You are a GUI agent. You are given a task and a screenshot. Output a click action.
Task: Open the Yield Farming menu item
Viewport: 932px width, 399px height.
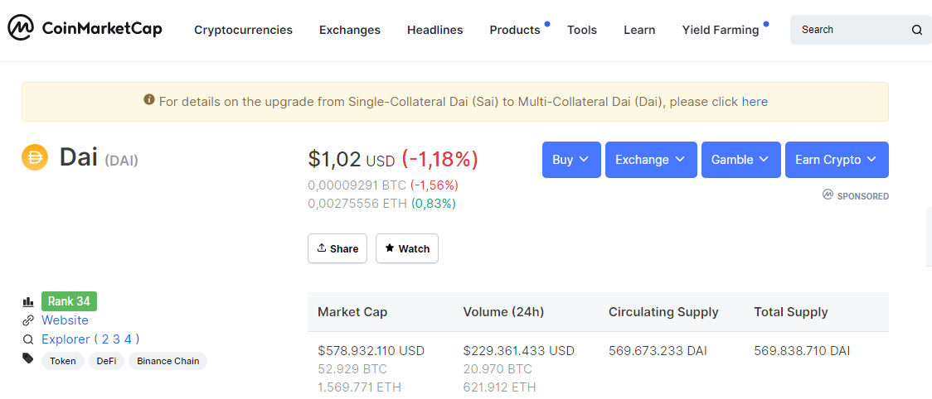[x=721, y=30]
